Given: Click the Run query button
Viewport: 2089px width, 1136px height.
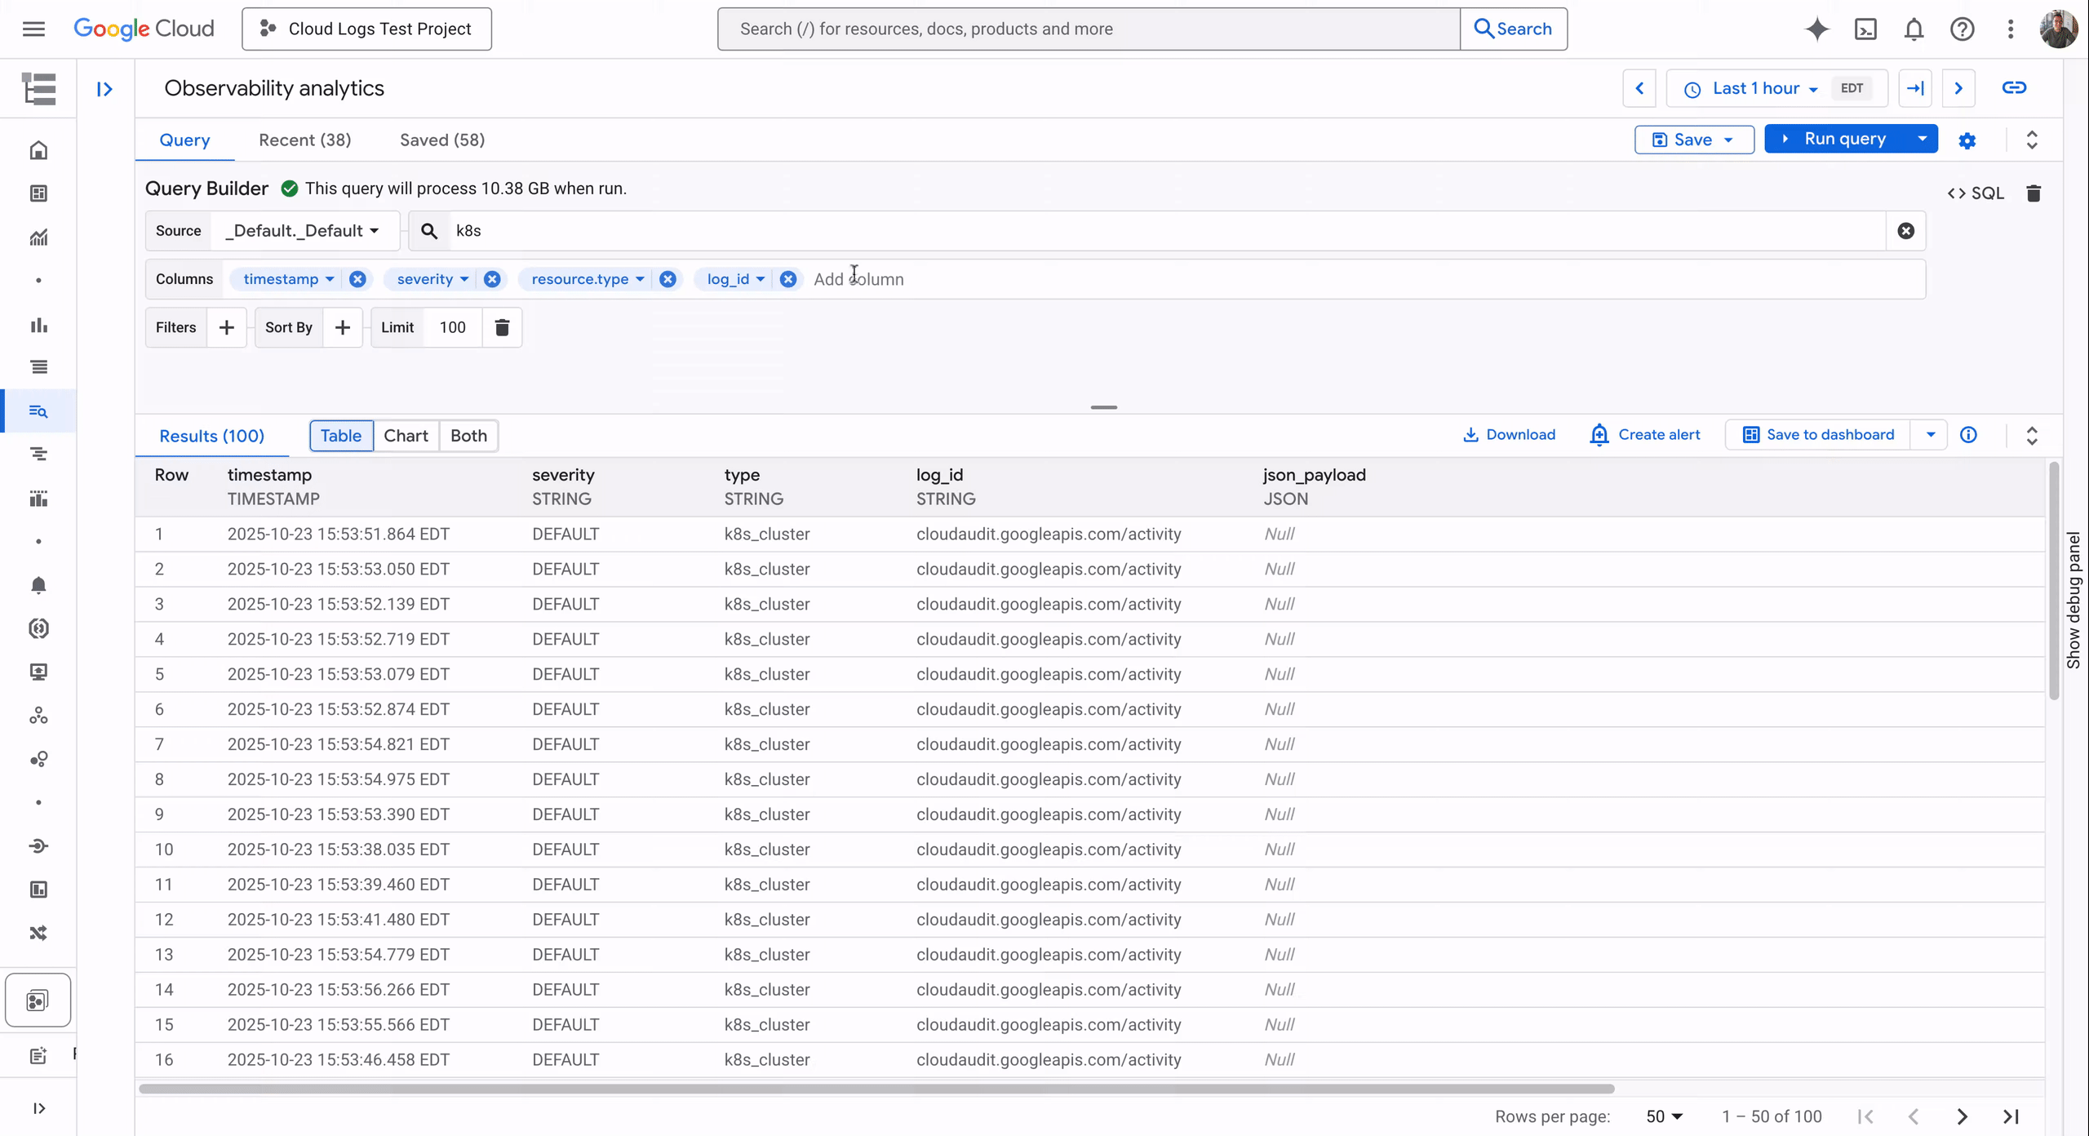Looking at the screenshot, I should pos(1835,140).
